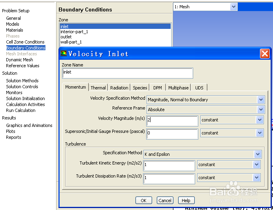
Task: Open turbulence Specification Method dropdown
Action: tap(258, 154)
